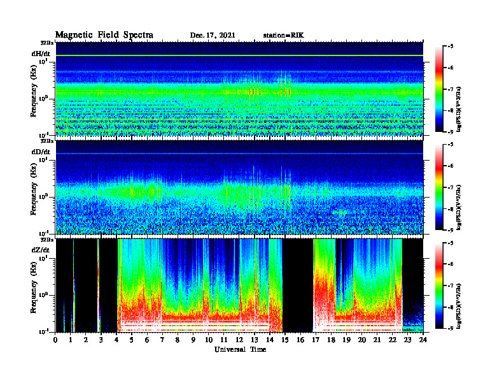The image size is (504, 390).
Task: Click the hour '1' tick label
Action: pyautogui.click(x=71, y=340)
